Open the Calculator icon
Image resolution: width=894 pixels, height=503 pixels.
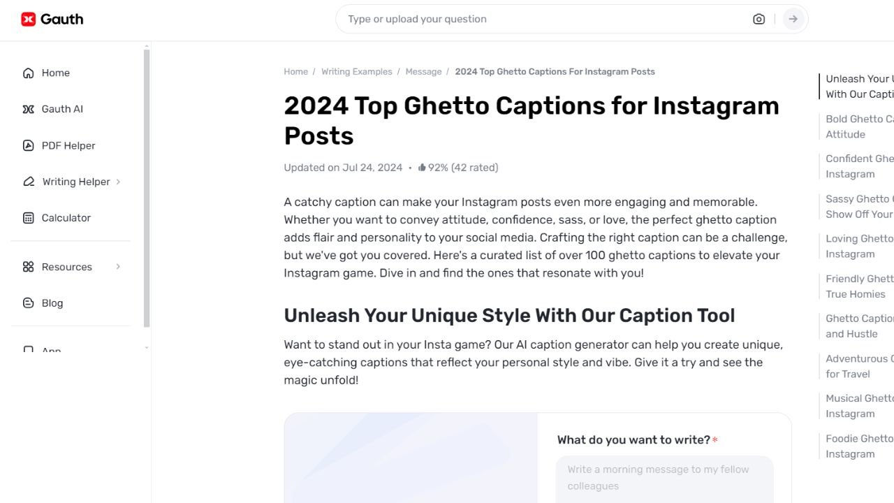pos(27,218)
